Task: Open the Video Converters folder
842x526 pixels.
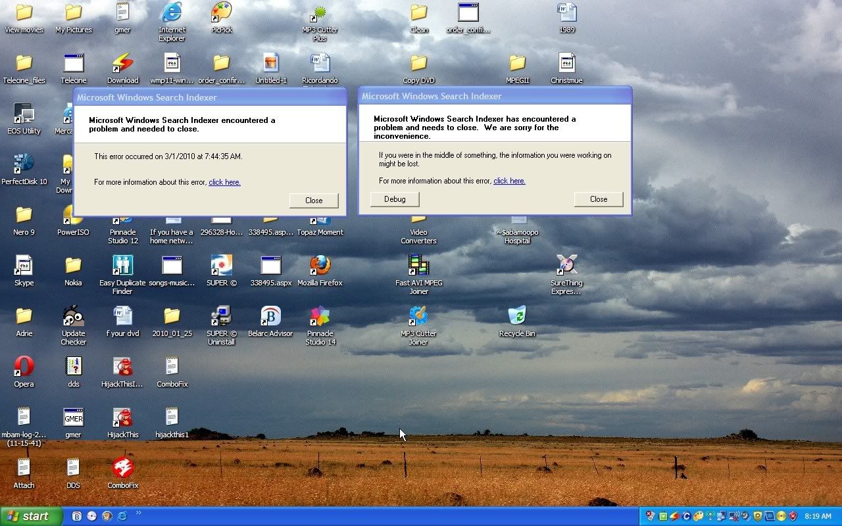Action: pos(418,230)
